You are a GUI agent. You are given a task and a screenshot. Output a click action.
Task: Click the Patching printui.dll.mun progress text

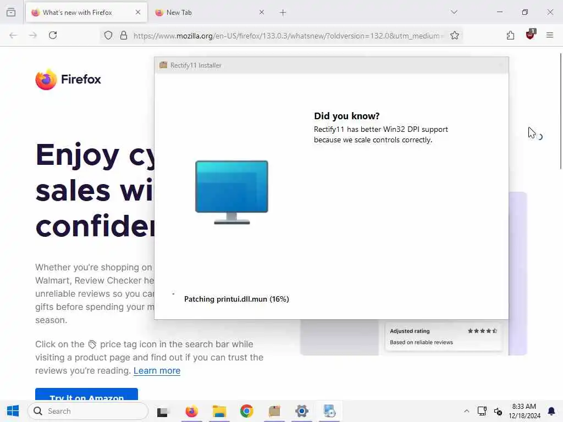pos(236,299)
